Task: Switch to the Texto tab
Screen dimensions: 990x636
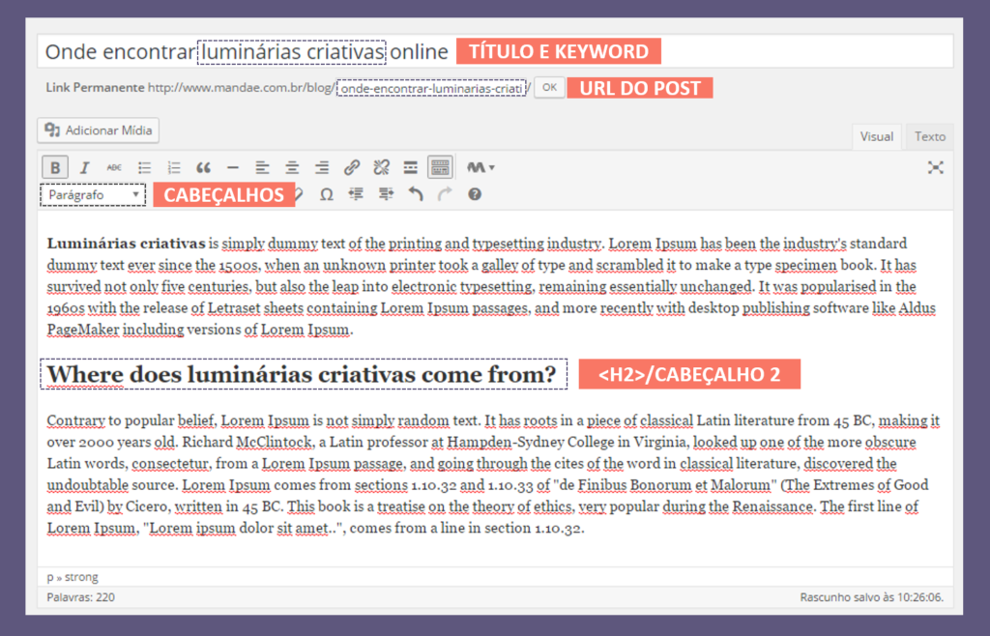Action: (928, 136)
